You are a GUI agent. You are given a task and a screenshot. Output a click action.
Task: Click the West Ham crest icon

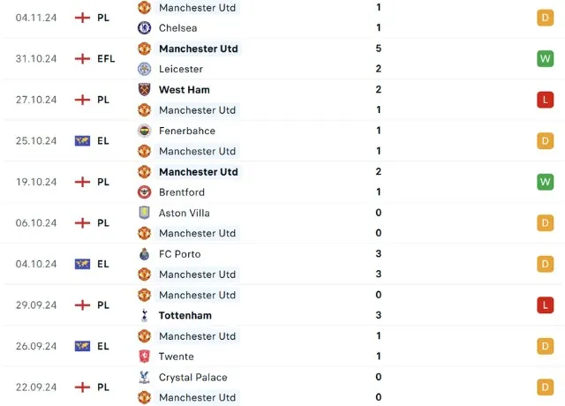pyautogui.click(x=144, y=89)
